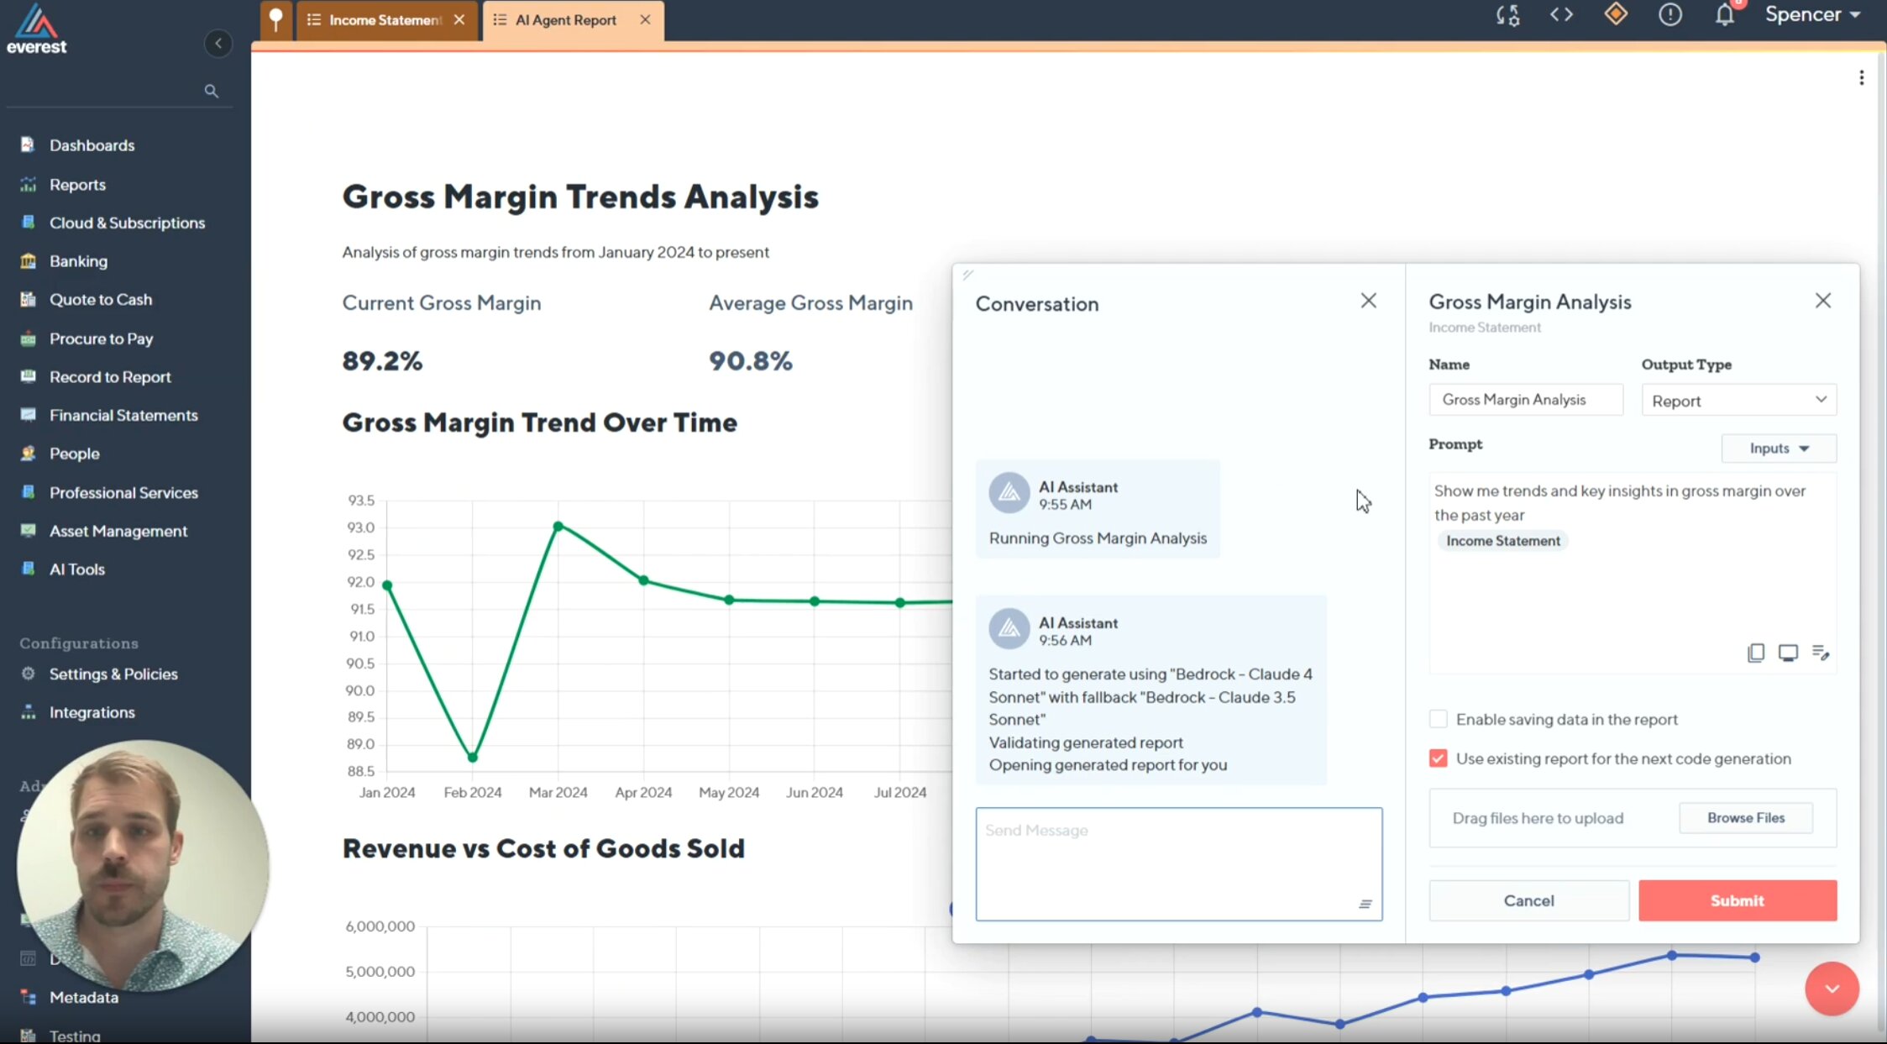
Task: Click the notification bell icon
Action: tap(1724, 15)
